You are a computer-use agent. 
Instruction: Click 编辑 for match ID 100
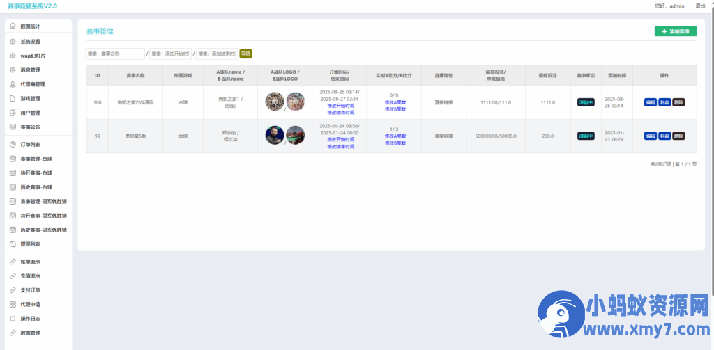click(650, 102)
